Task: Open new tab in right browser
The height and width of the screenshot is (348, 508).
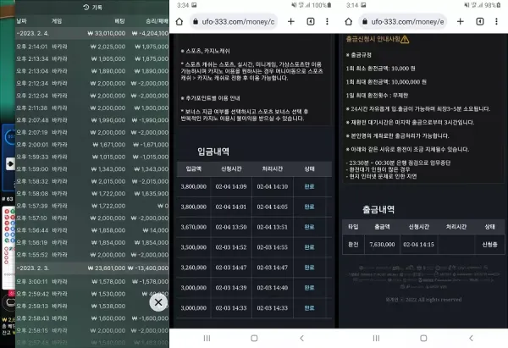Action: tap(460, 21)
